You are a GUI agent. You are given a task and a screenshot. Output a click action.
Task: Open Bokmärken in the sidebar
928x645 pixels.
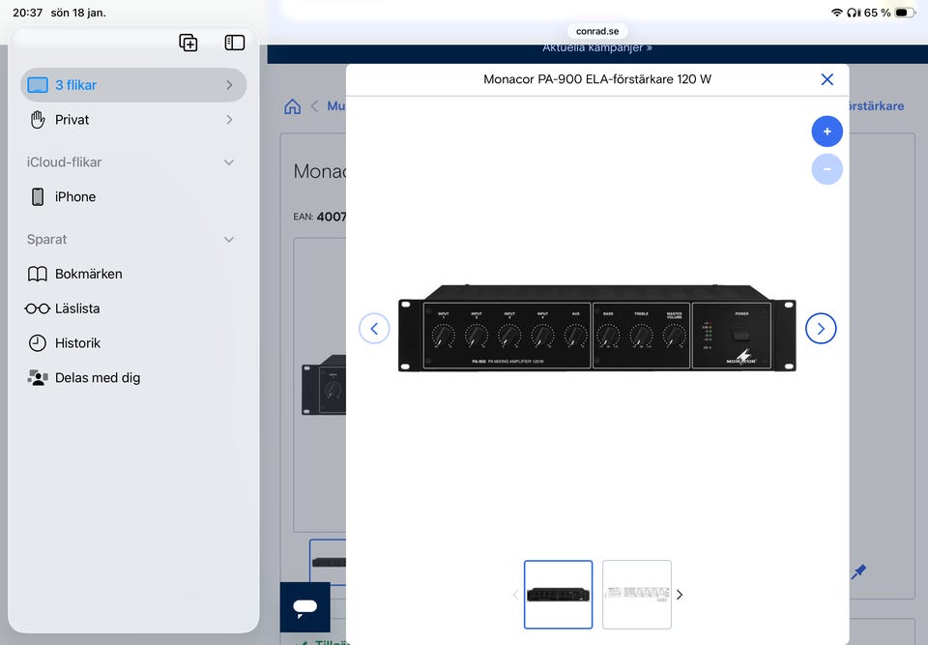click(x=88, y=274)
